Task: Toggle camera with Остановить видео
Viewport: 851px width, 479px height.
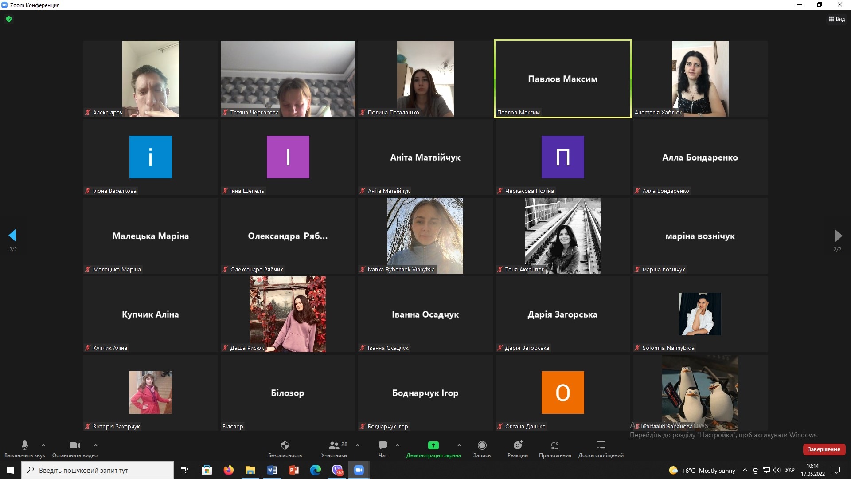Action: pyautogui.click(x=74, y=445)
